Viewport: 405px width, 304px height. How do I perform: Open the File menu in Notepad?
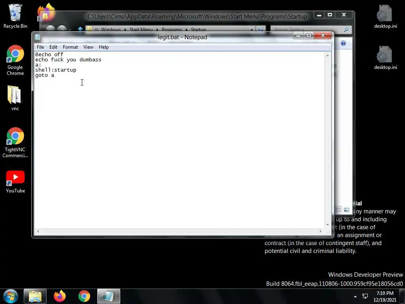40,47
